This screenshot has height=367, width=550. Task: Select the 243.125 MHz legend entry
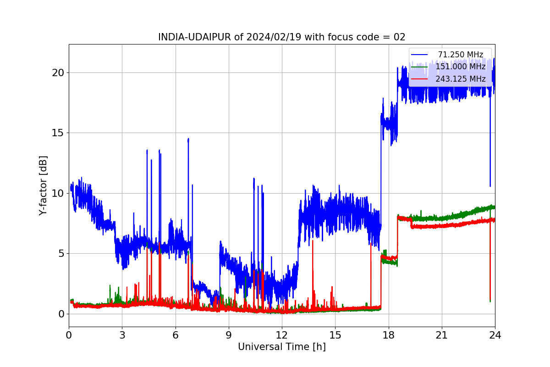pos(460,79)
